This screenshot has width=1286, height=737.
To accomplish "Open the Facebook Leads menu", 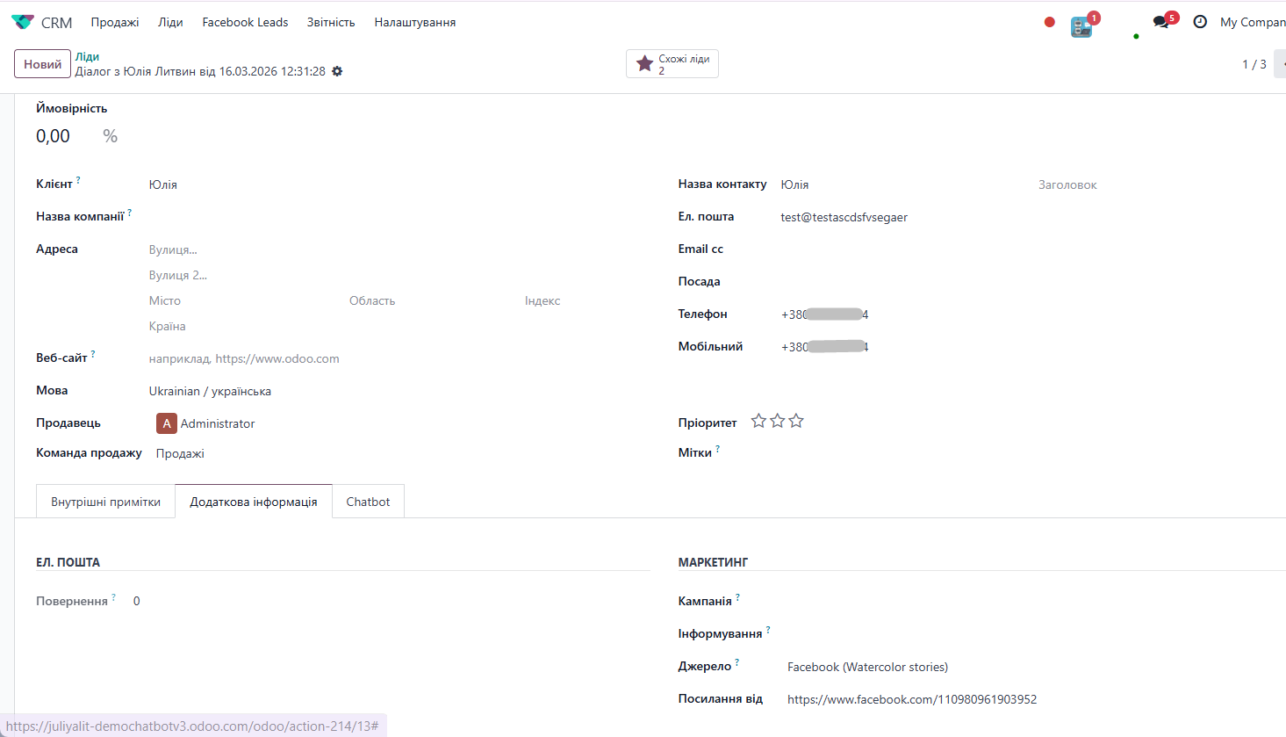I will (x=245, y=22).
